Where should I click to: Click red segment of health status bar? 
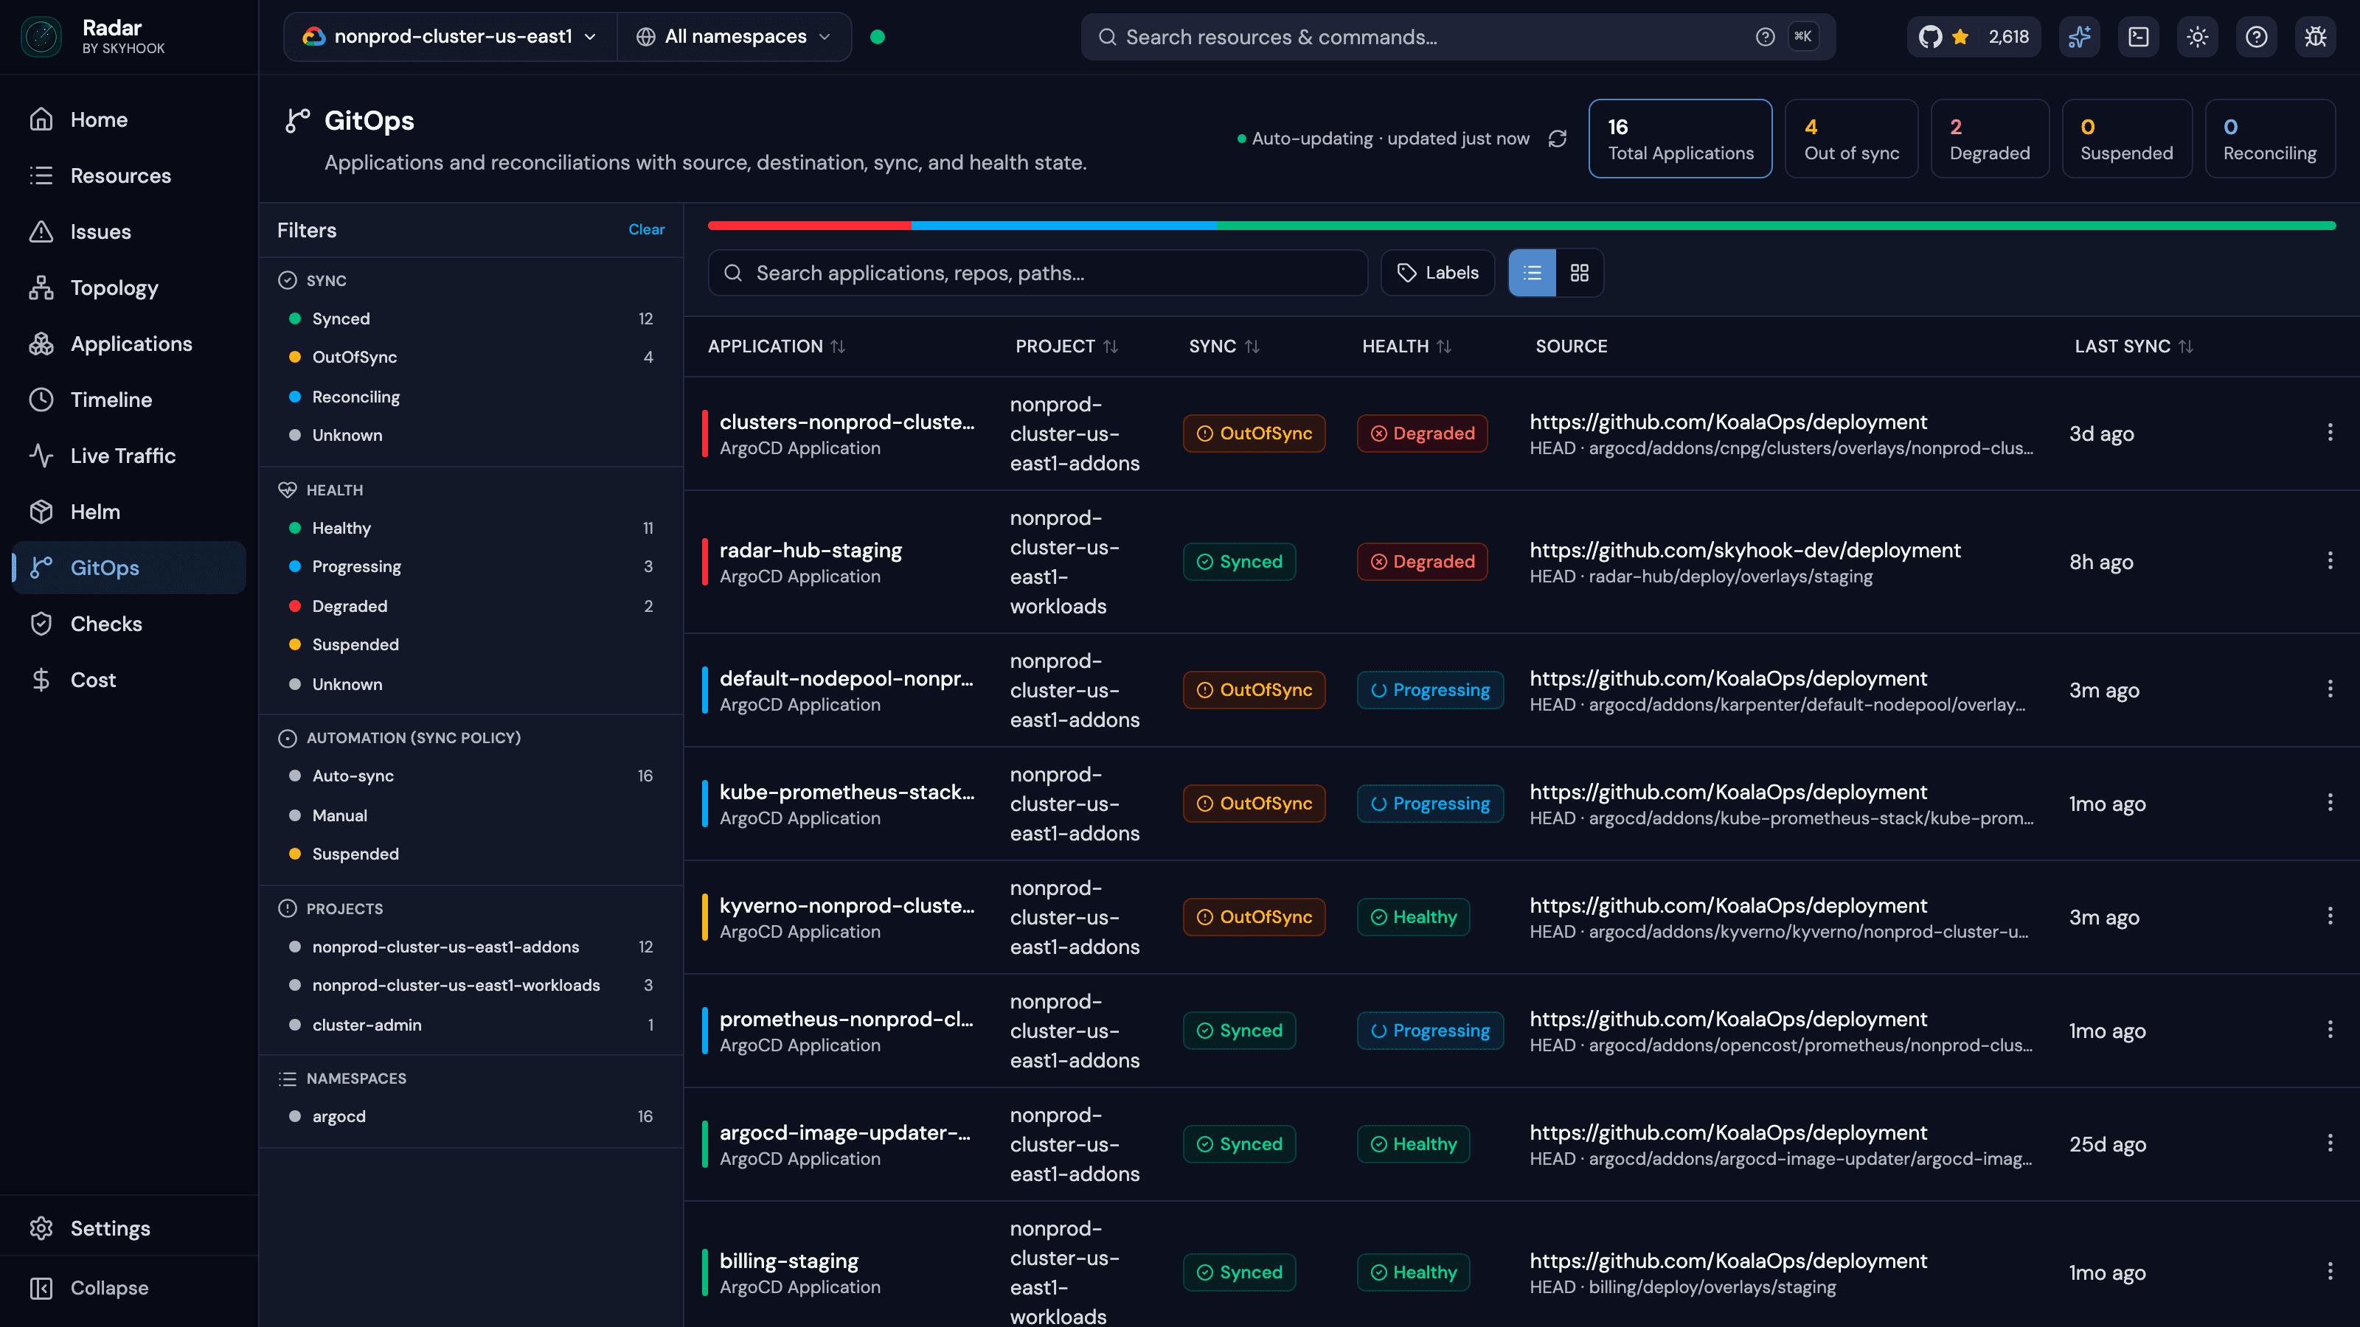tap(810, 226)
